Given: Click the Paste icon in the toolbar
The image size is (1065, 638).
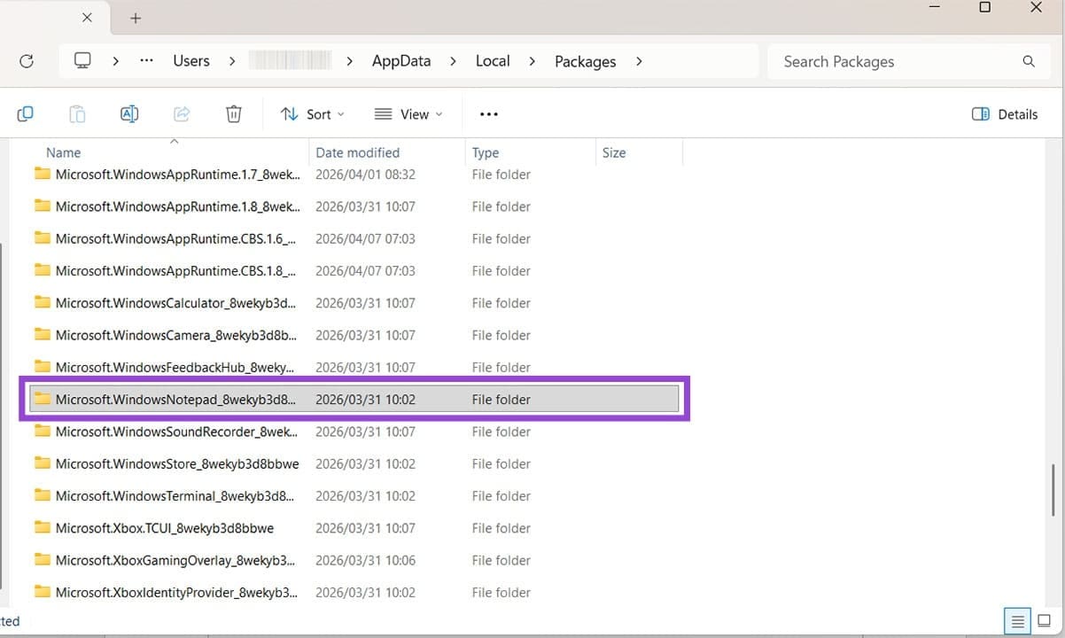Looking at the screenshot, I should tap(76, 113).
